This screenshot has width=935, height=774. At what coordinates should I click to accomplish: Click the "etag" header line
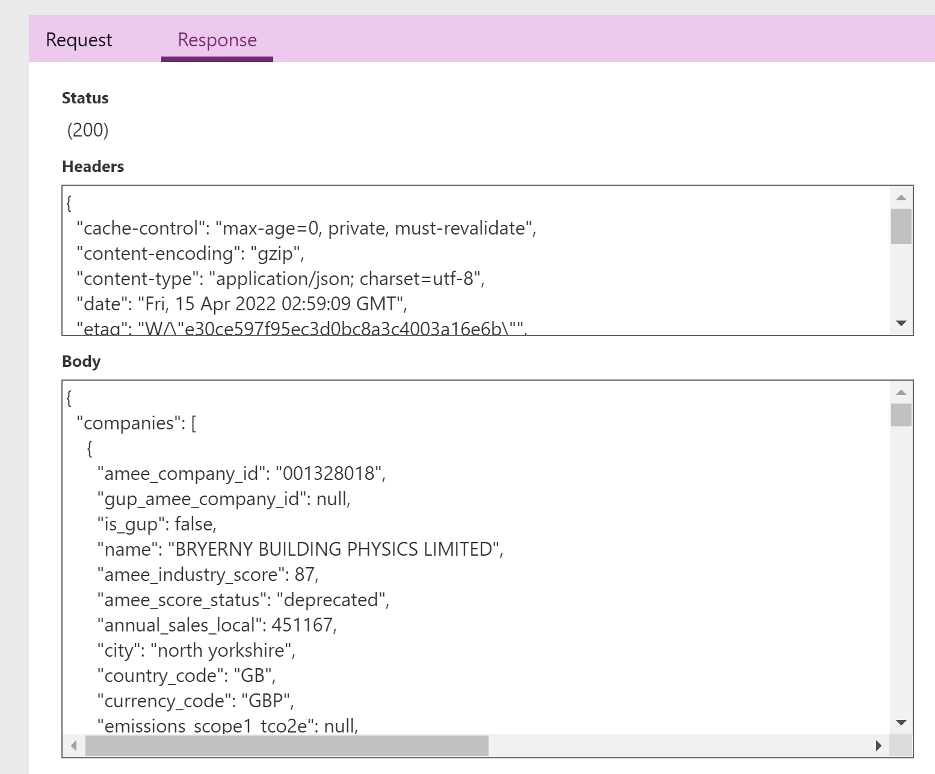click(302, 328)
